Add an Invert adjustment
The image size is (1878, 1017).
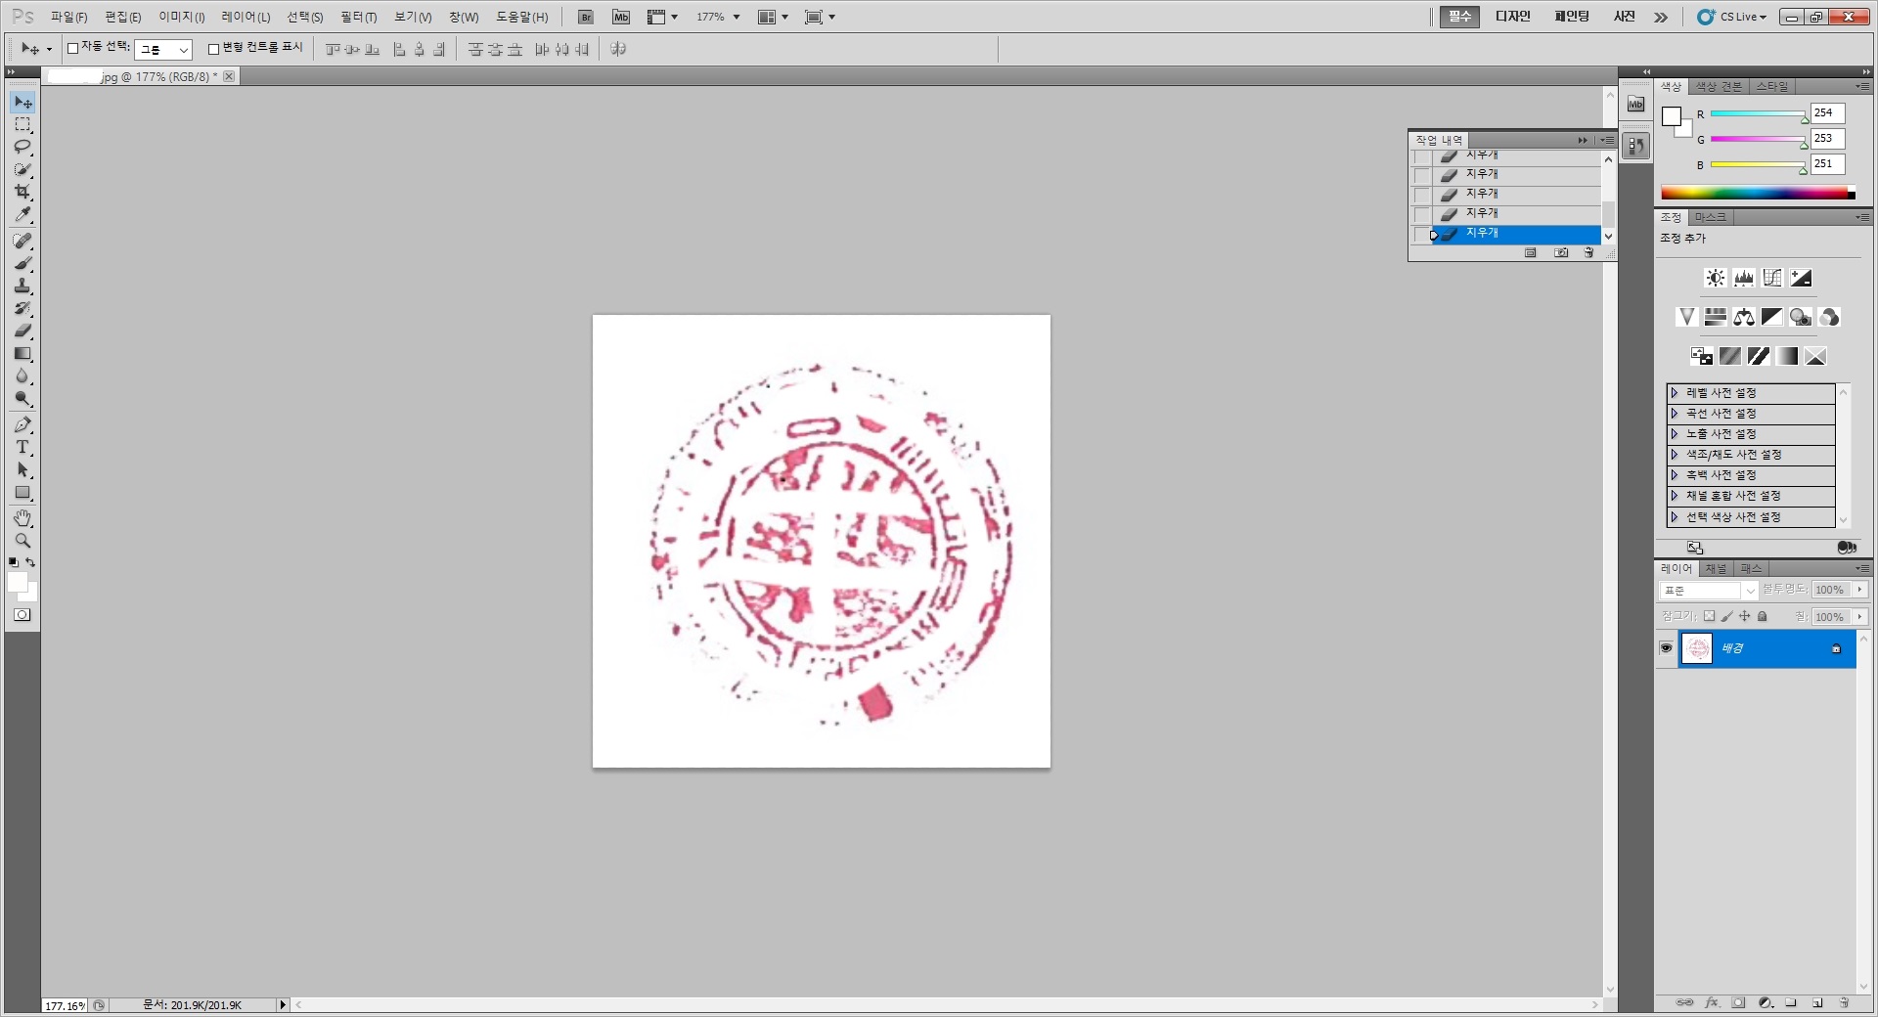(1702, 356)
